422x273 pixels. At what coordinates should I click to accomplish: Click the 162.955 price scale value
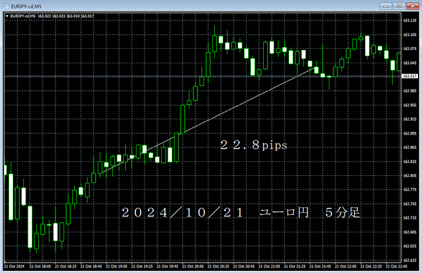point(410,105)
